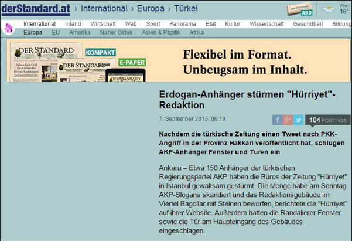
Task: Select the Naher Osten sub-navigation item
Action: pos(116,32)
